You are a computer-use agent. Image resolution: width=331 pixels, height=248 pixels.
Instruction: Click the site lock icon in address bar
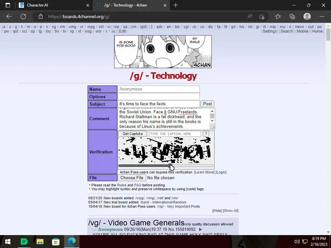pos(41,16)
